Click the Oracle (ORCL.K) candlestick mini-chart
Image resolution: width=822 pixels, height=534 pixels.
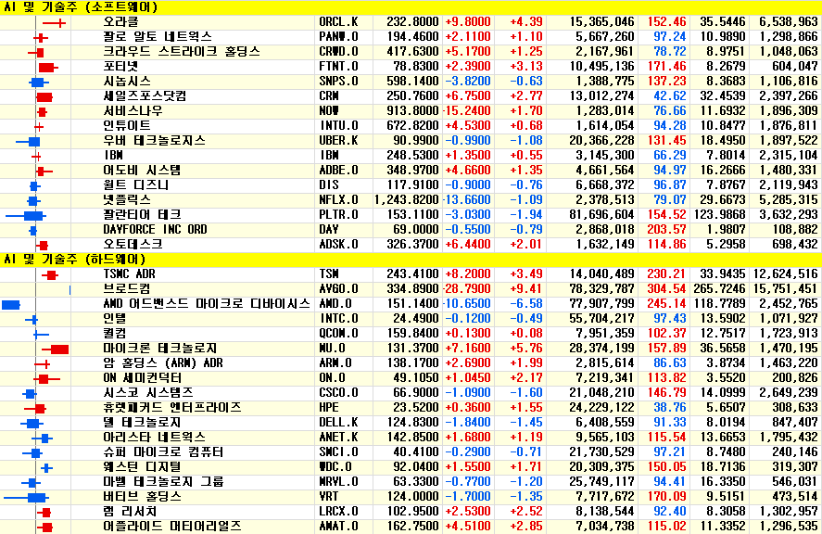54,21
